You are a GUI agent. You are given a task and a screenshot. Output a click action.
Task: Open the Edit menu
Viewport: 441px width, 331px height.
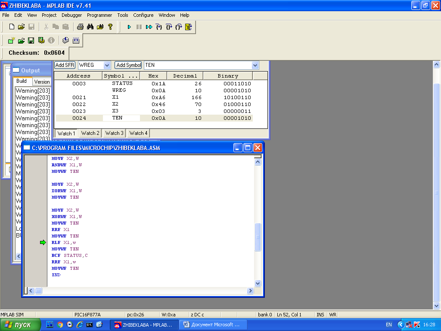tap(18, 15)
